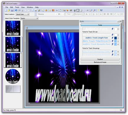Click the Track Remarks Font preview field
Screen dimensions: 128x115
point(97,44)
